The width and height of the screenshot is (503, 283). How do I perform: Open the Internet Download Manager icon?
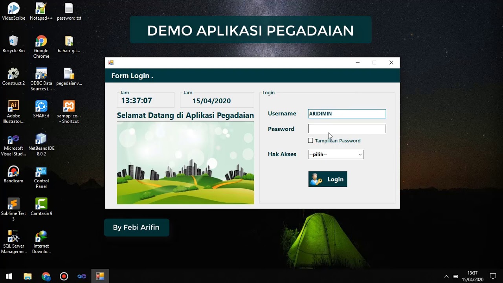(x=41, y=242)
